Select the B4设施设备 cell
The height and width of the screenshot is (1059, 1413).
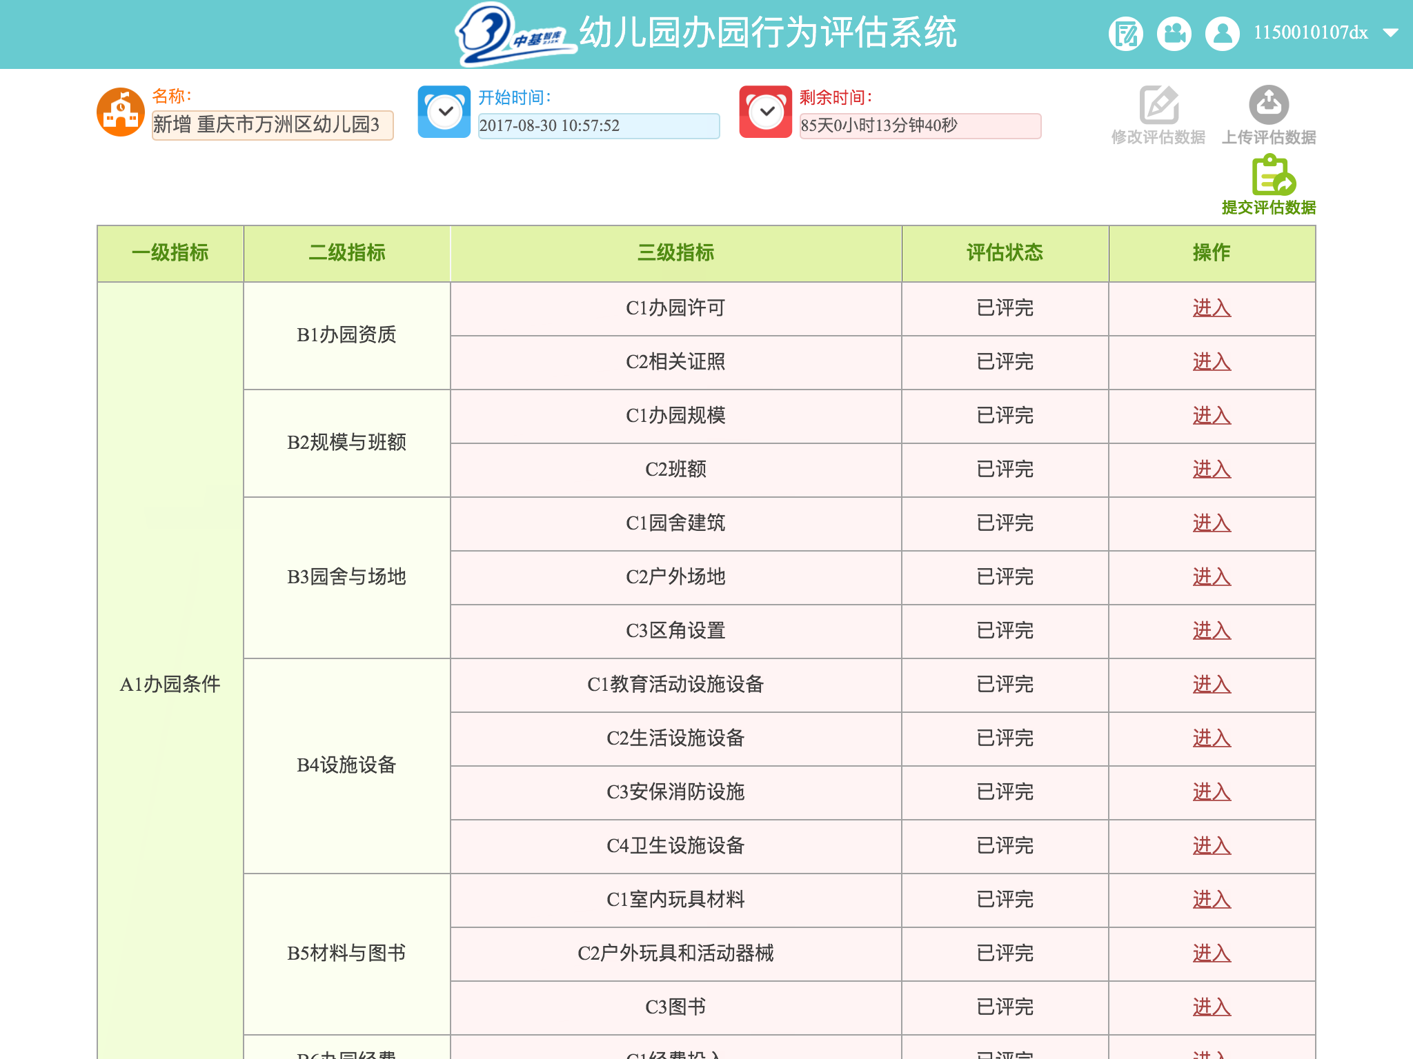click(347, 765)
